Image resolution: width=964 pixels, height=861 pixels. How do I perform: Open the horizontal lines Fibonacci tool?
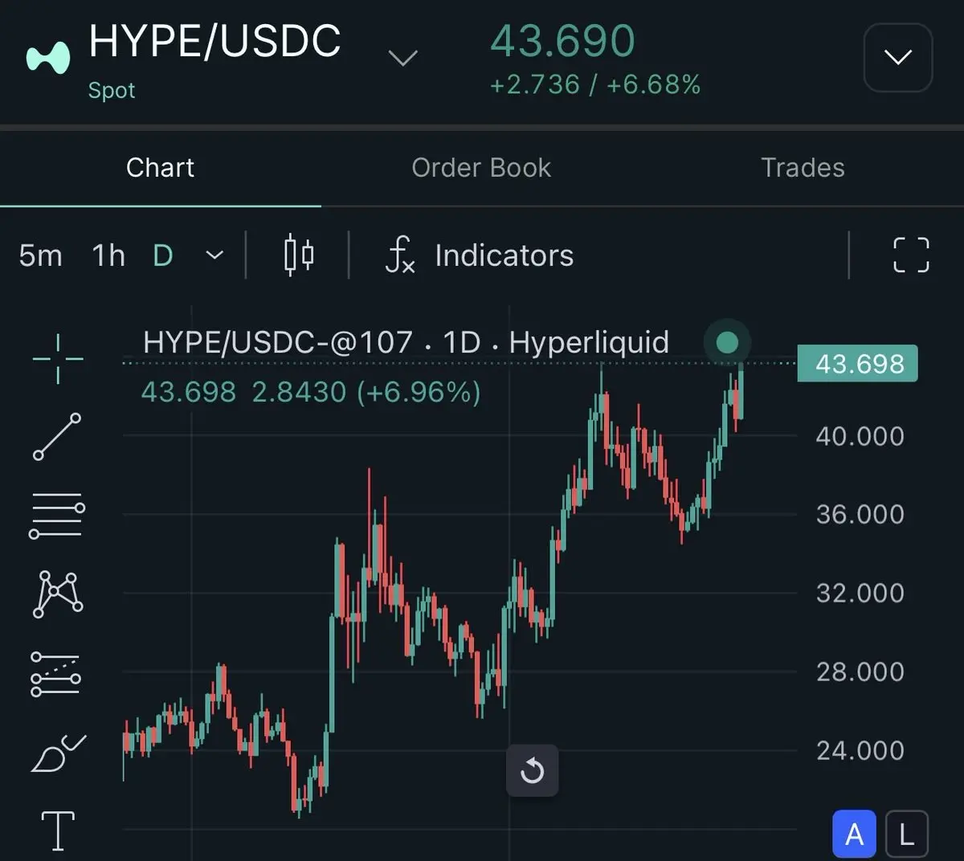pyautogui.click(x=57, y=516)
